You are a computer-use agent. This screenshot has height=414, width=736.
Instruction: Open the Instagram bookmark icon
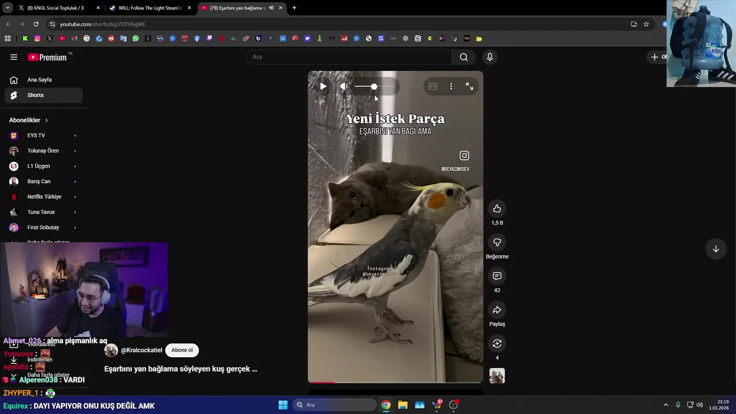coord(37,39)
